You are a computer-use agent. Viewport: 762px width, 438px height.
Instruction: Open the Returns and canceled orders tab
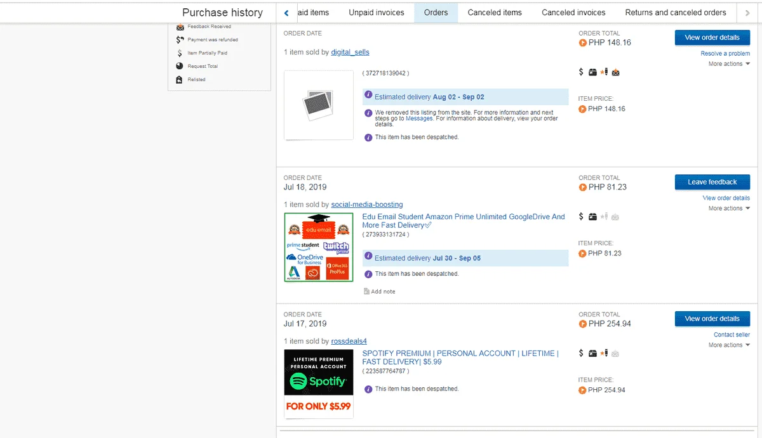point(676,13)
